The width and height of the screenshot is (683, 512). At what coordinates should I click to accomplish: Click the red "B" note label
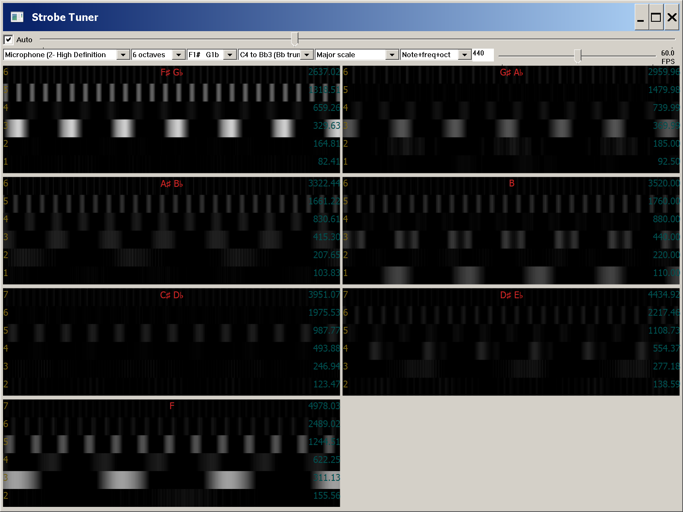[511, 183]
